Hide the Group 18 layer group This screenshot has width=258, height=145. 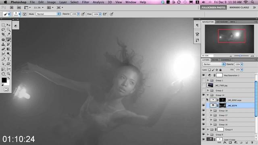point(204,111)
